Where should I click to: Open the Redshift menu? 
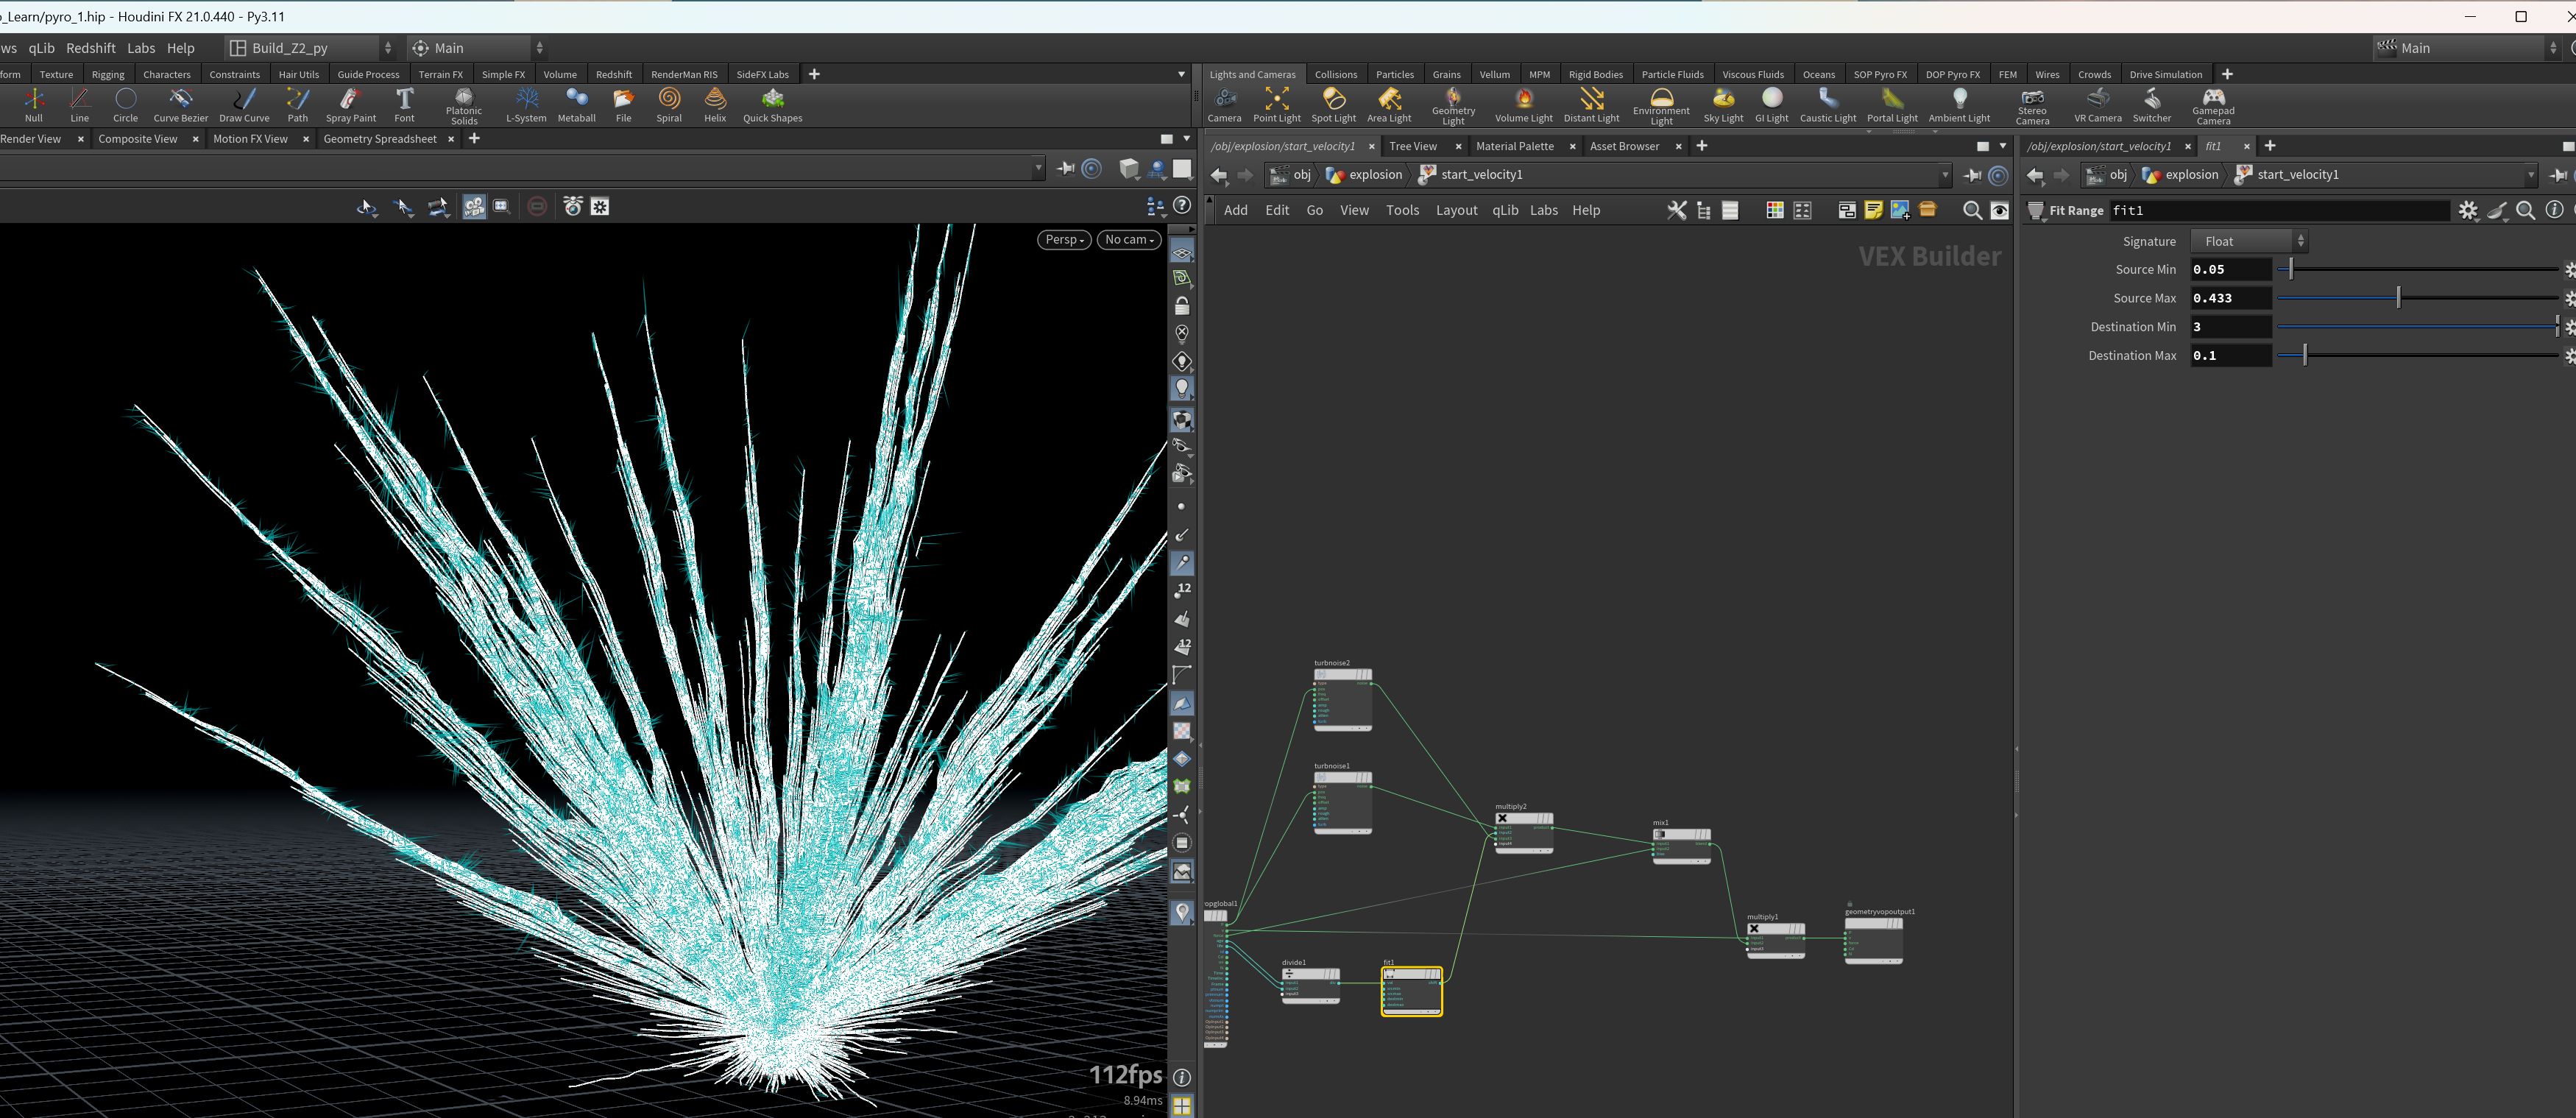90,48
